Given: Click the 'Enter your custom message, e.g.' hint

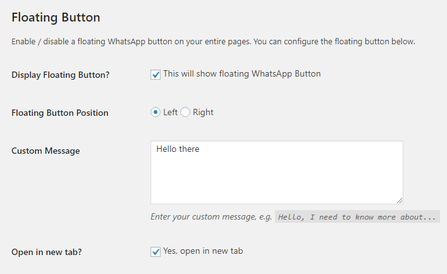Looking at the screenshot, I should (x=211, y=217).
